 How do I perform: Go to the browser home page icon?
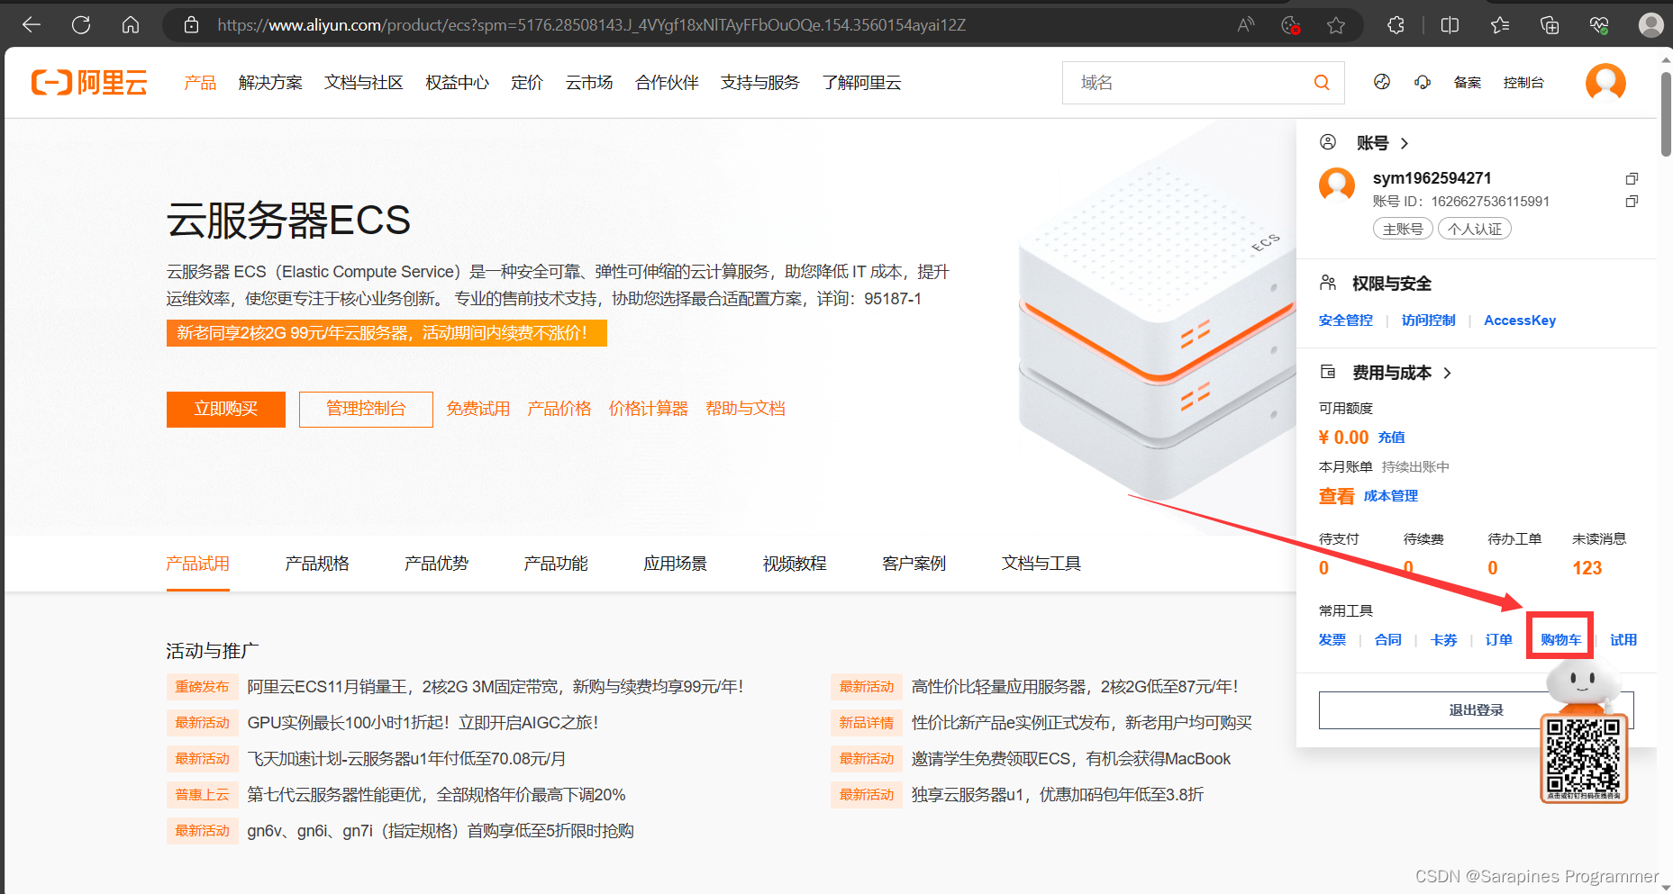[x=131, y=25]
